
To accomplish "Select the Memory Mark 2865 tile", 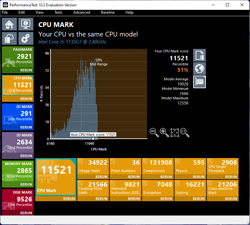I will pos(18,171).
